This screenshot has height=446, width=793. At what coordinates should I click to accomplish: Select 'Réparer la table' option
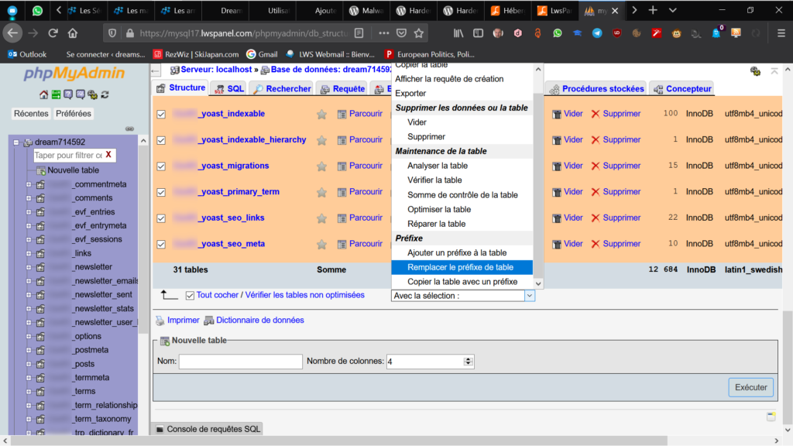click(x=462, y=224)
